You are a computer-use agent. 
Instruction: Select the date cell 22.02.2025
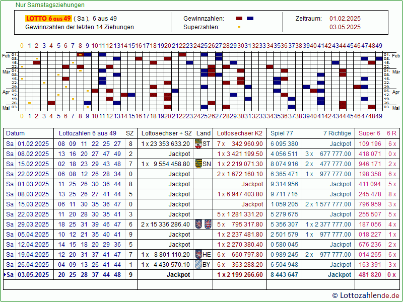click(x=33, y=174)
